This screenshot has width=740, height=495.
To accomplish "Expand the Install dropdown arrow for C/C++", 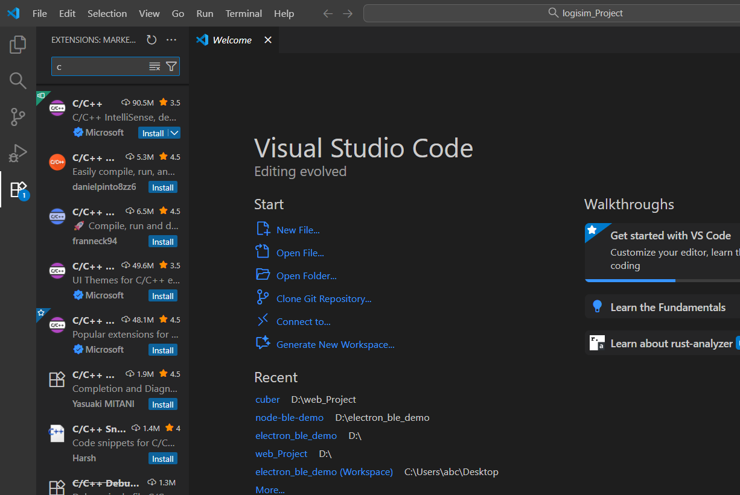I will click(174, 133).
